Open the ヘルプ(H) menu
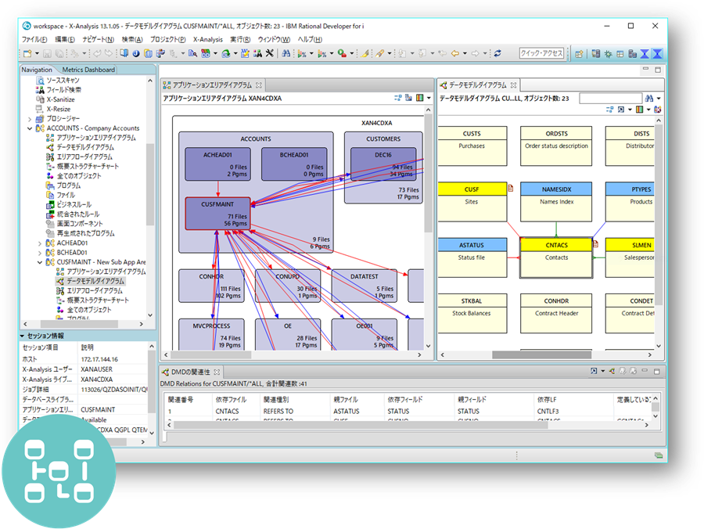This screenshot has width=704, height=529. [310, 39]
